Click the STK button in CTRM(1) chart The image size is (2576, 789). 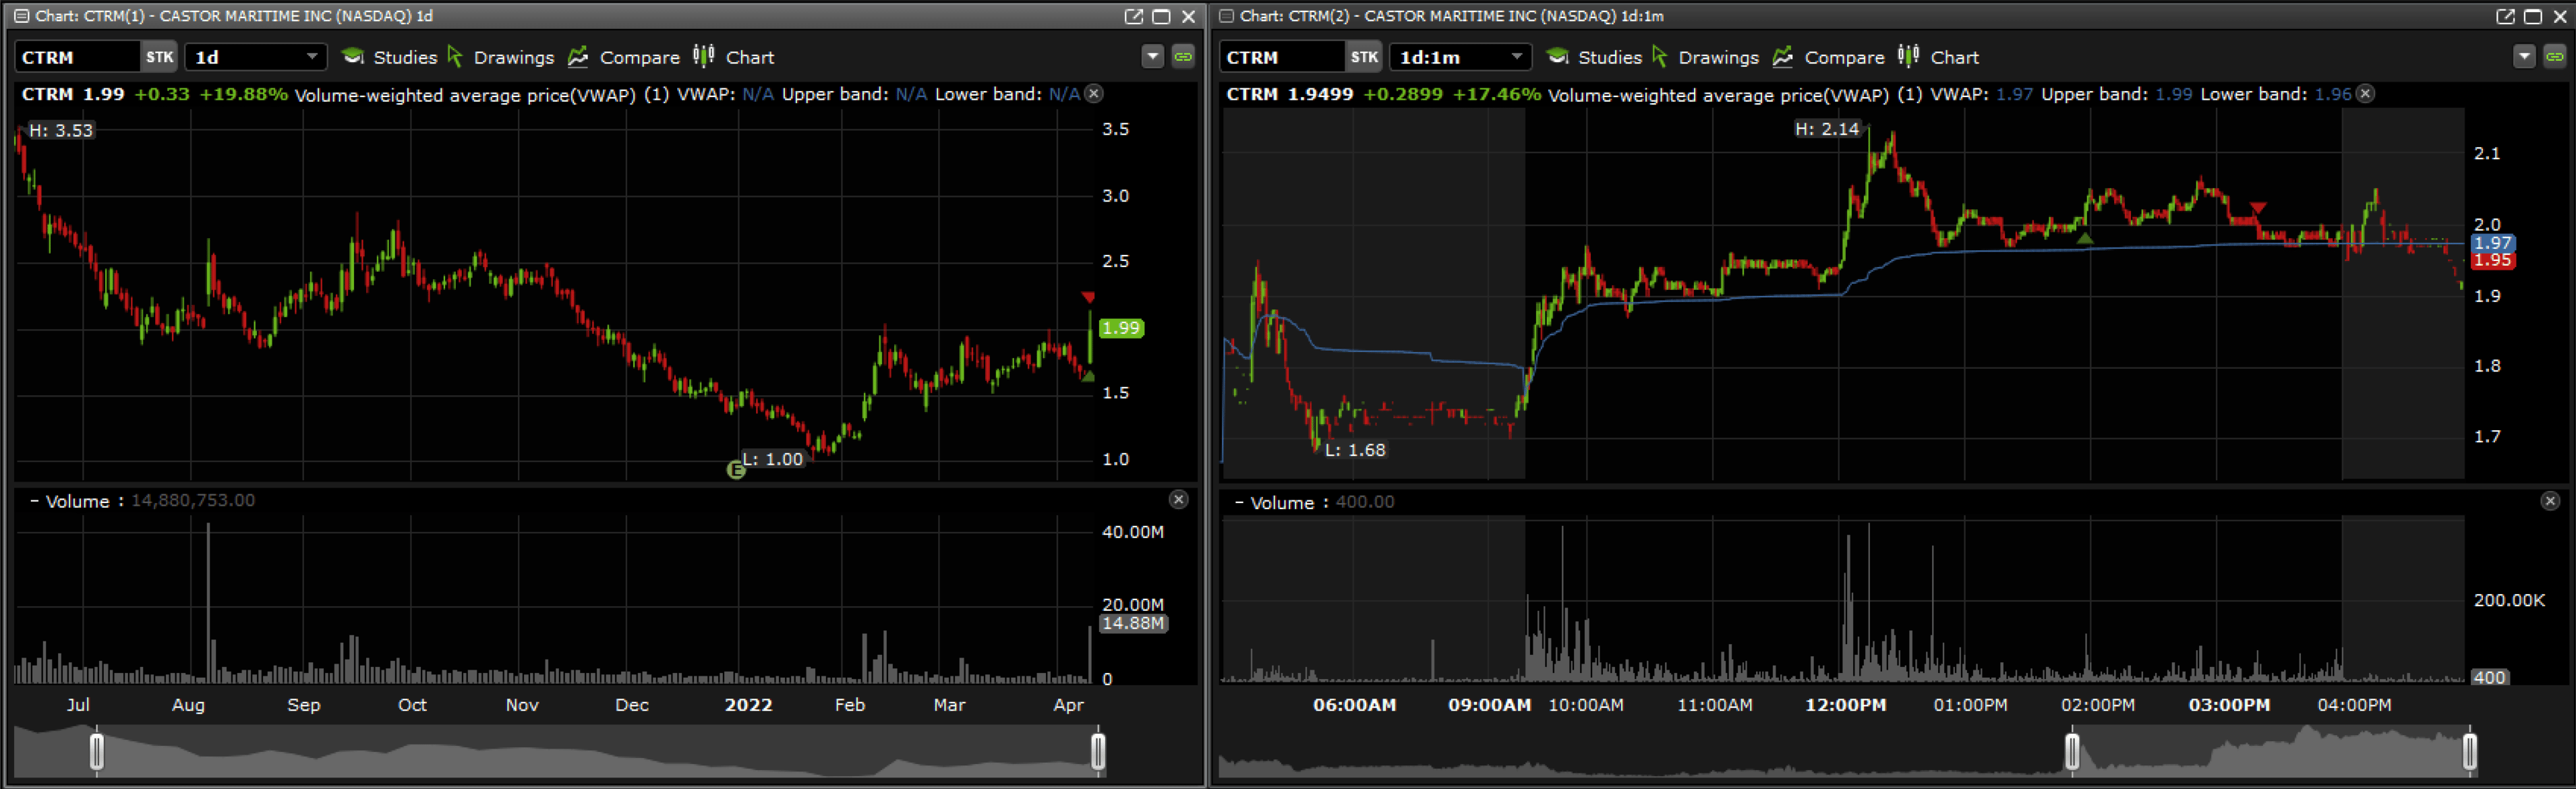(159, 57)
